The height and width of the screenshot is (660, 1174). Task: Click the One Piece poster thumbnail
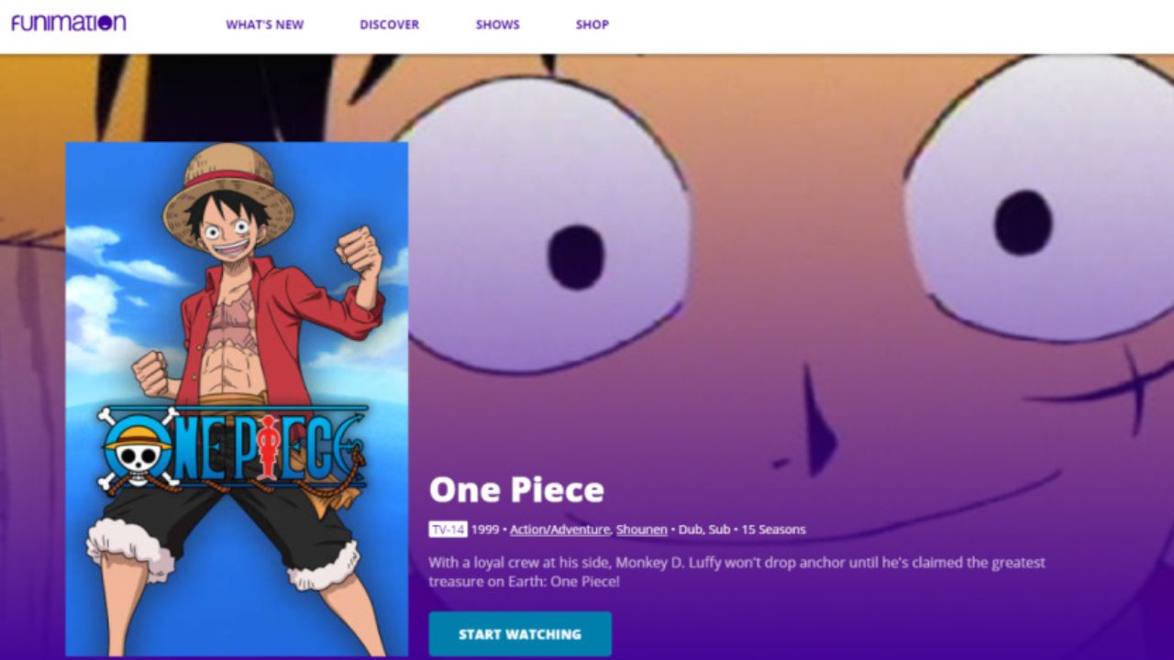pos(237,399)
